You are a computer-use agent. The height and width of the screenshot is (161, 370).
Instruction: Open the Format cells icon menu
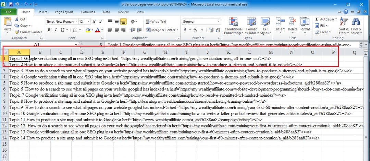[x=305, y=25]
